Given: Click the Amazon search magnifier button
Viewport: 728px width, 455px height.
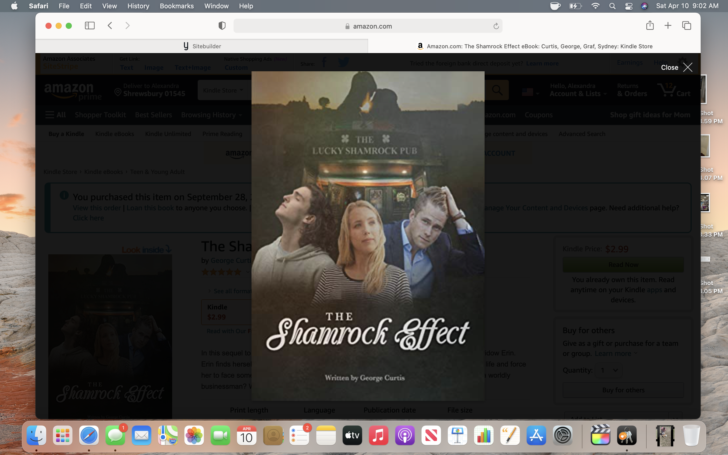Looking at the screenshot, I should [497, 90].
